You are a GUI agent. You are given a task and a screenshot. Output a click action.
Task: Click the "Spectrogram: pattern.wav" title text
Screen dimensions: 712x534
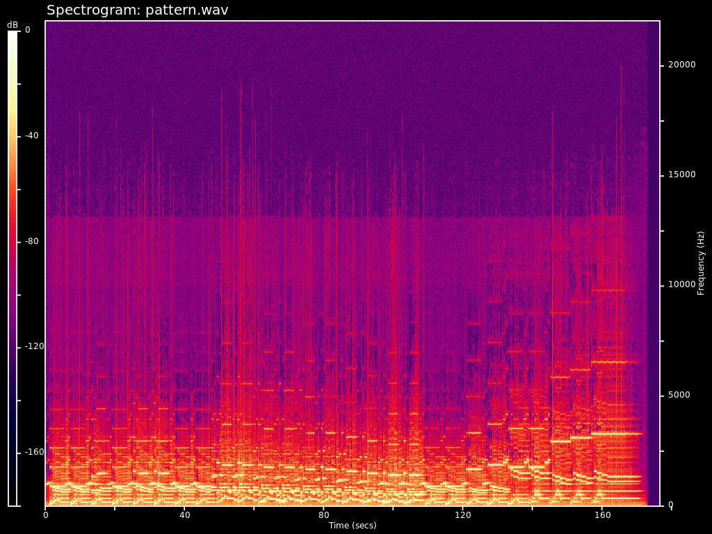click(x=137, y=10)
